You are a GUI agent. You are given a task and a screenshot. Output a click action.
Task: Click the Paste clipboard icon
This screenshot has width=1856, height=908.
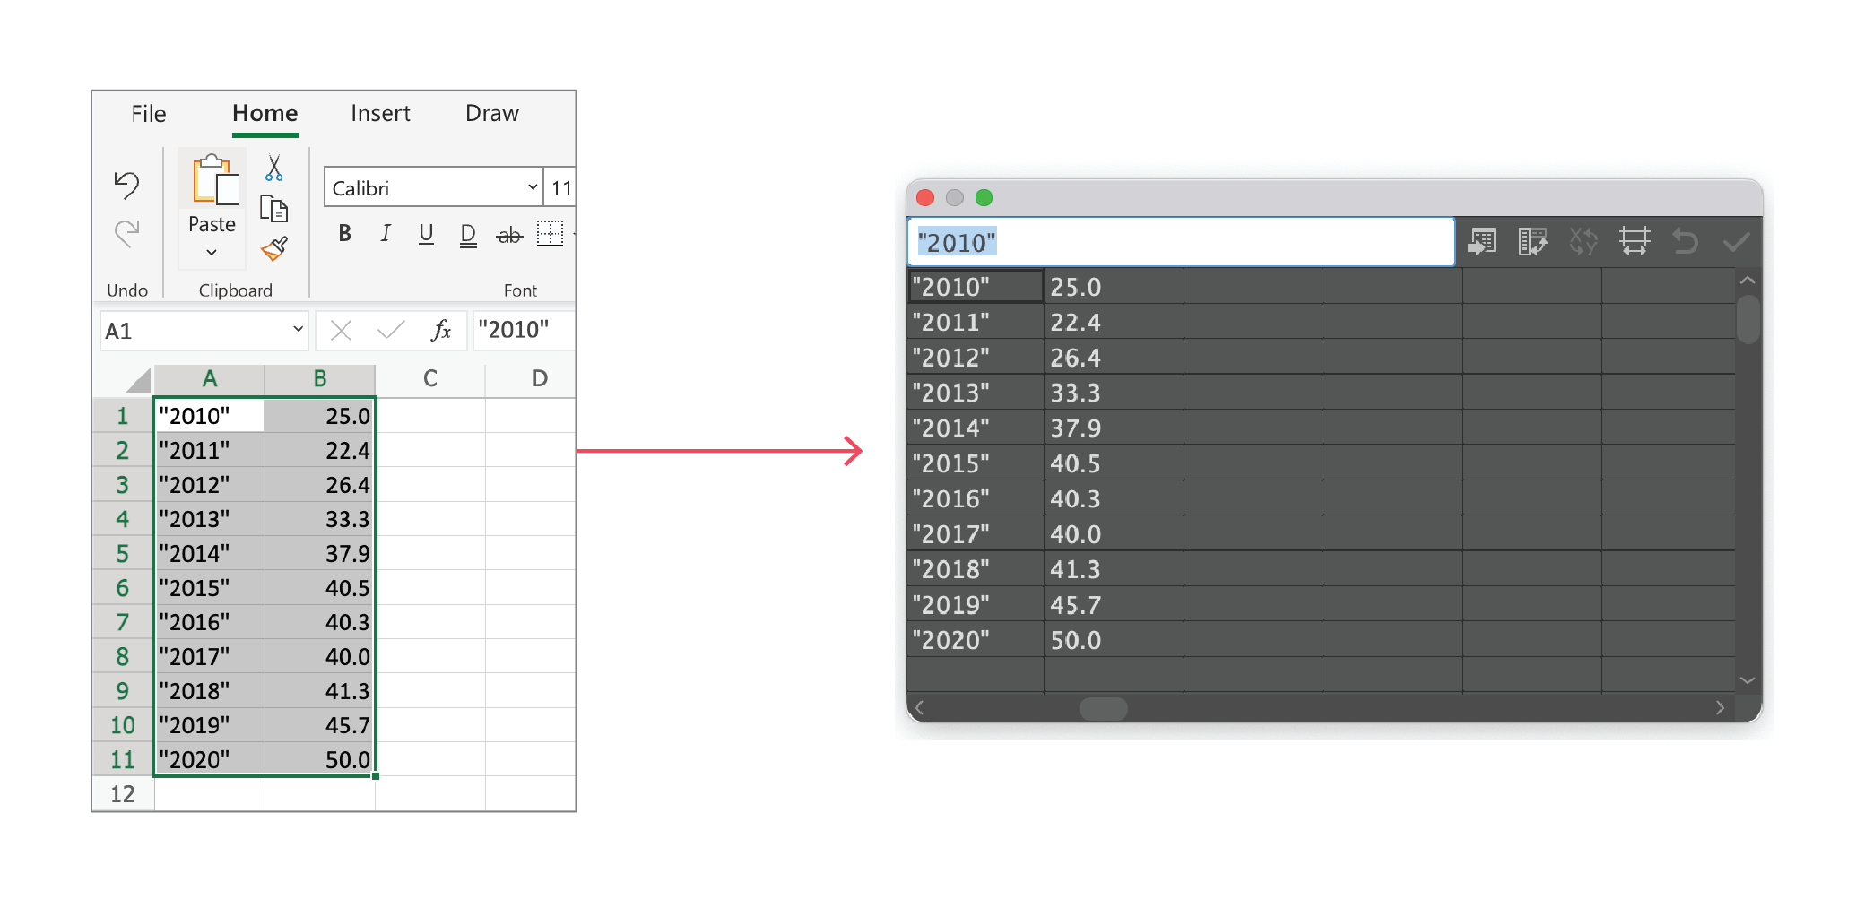pyautogui.click(x=215, y=179)
